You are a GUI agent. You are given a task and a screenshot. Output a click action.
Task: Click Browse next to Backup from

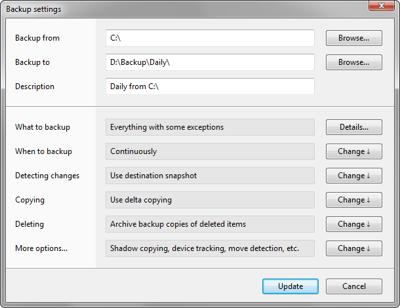pos(353,38)
